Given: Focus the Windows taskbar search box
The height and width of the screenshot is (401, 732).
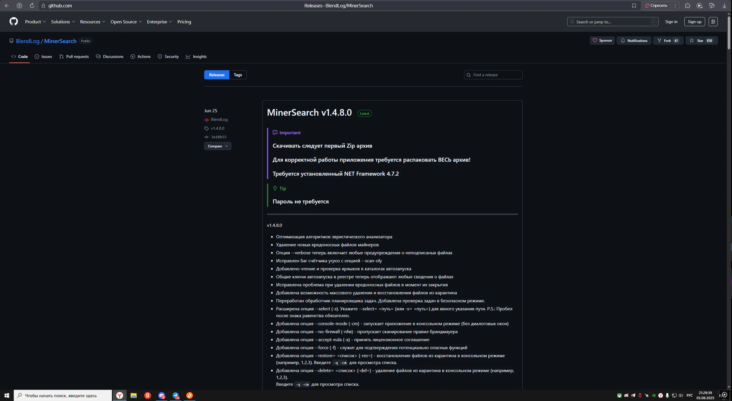Looking at the screenshot, I should 63,396.
